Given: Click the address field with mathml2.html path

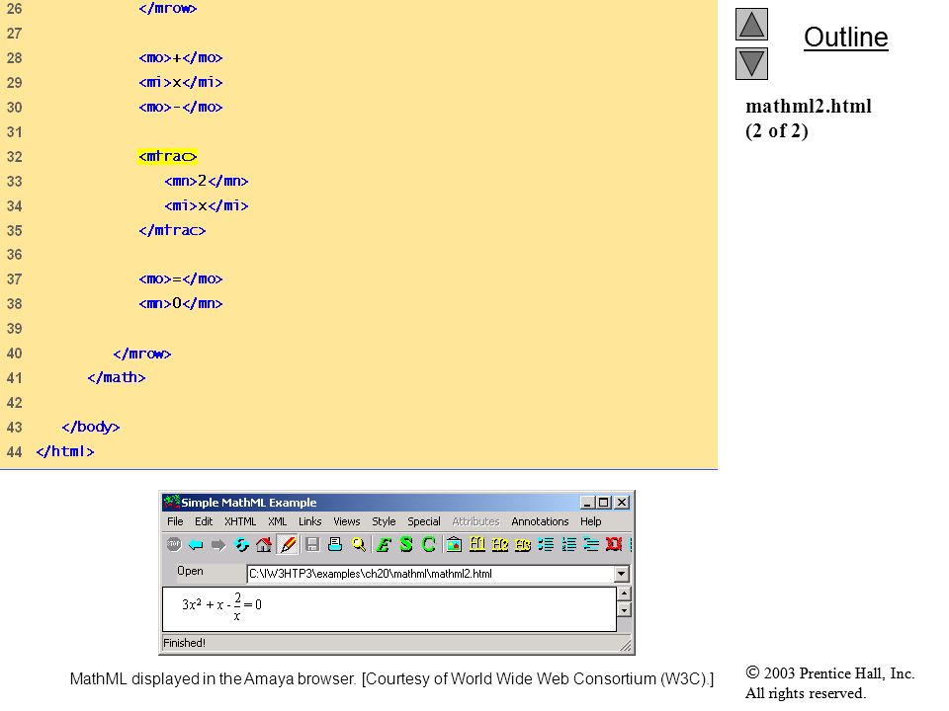Looking at the screenshot, I should tap(431, 574).
